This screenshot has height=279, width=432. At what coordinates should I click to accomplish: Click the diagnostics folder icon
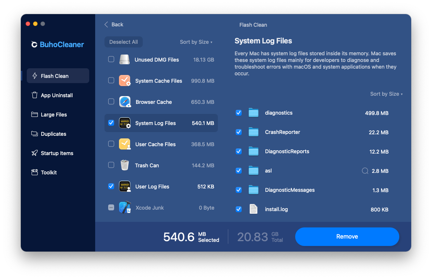pyautogui.click(x=254, y=113)
